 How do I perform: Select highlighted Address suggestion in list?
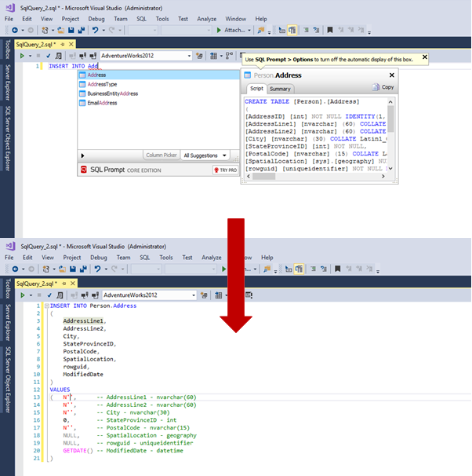[x=158, y=75]
